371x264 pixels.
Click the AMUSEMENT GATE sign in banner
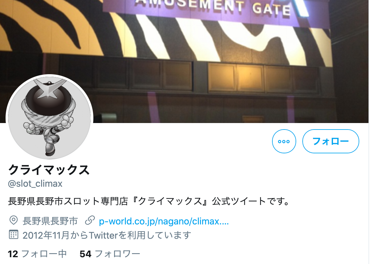click(213, 7)
